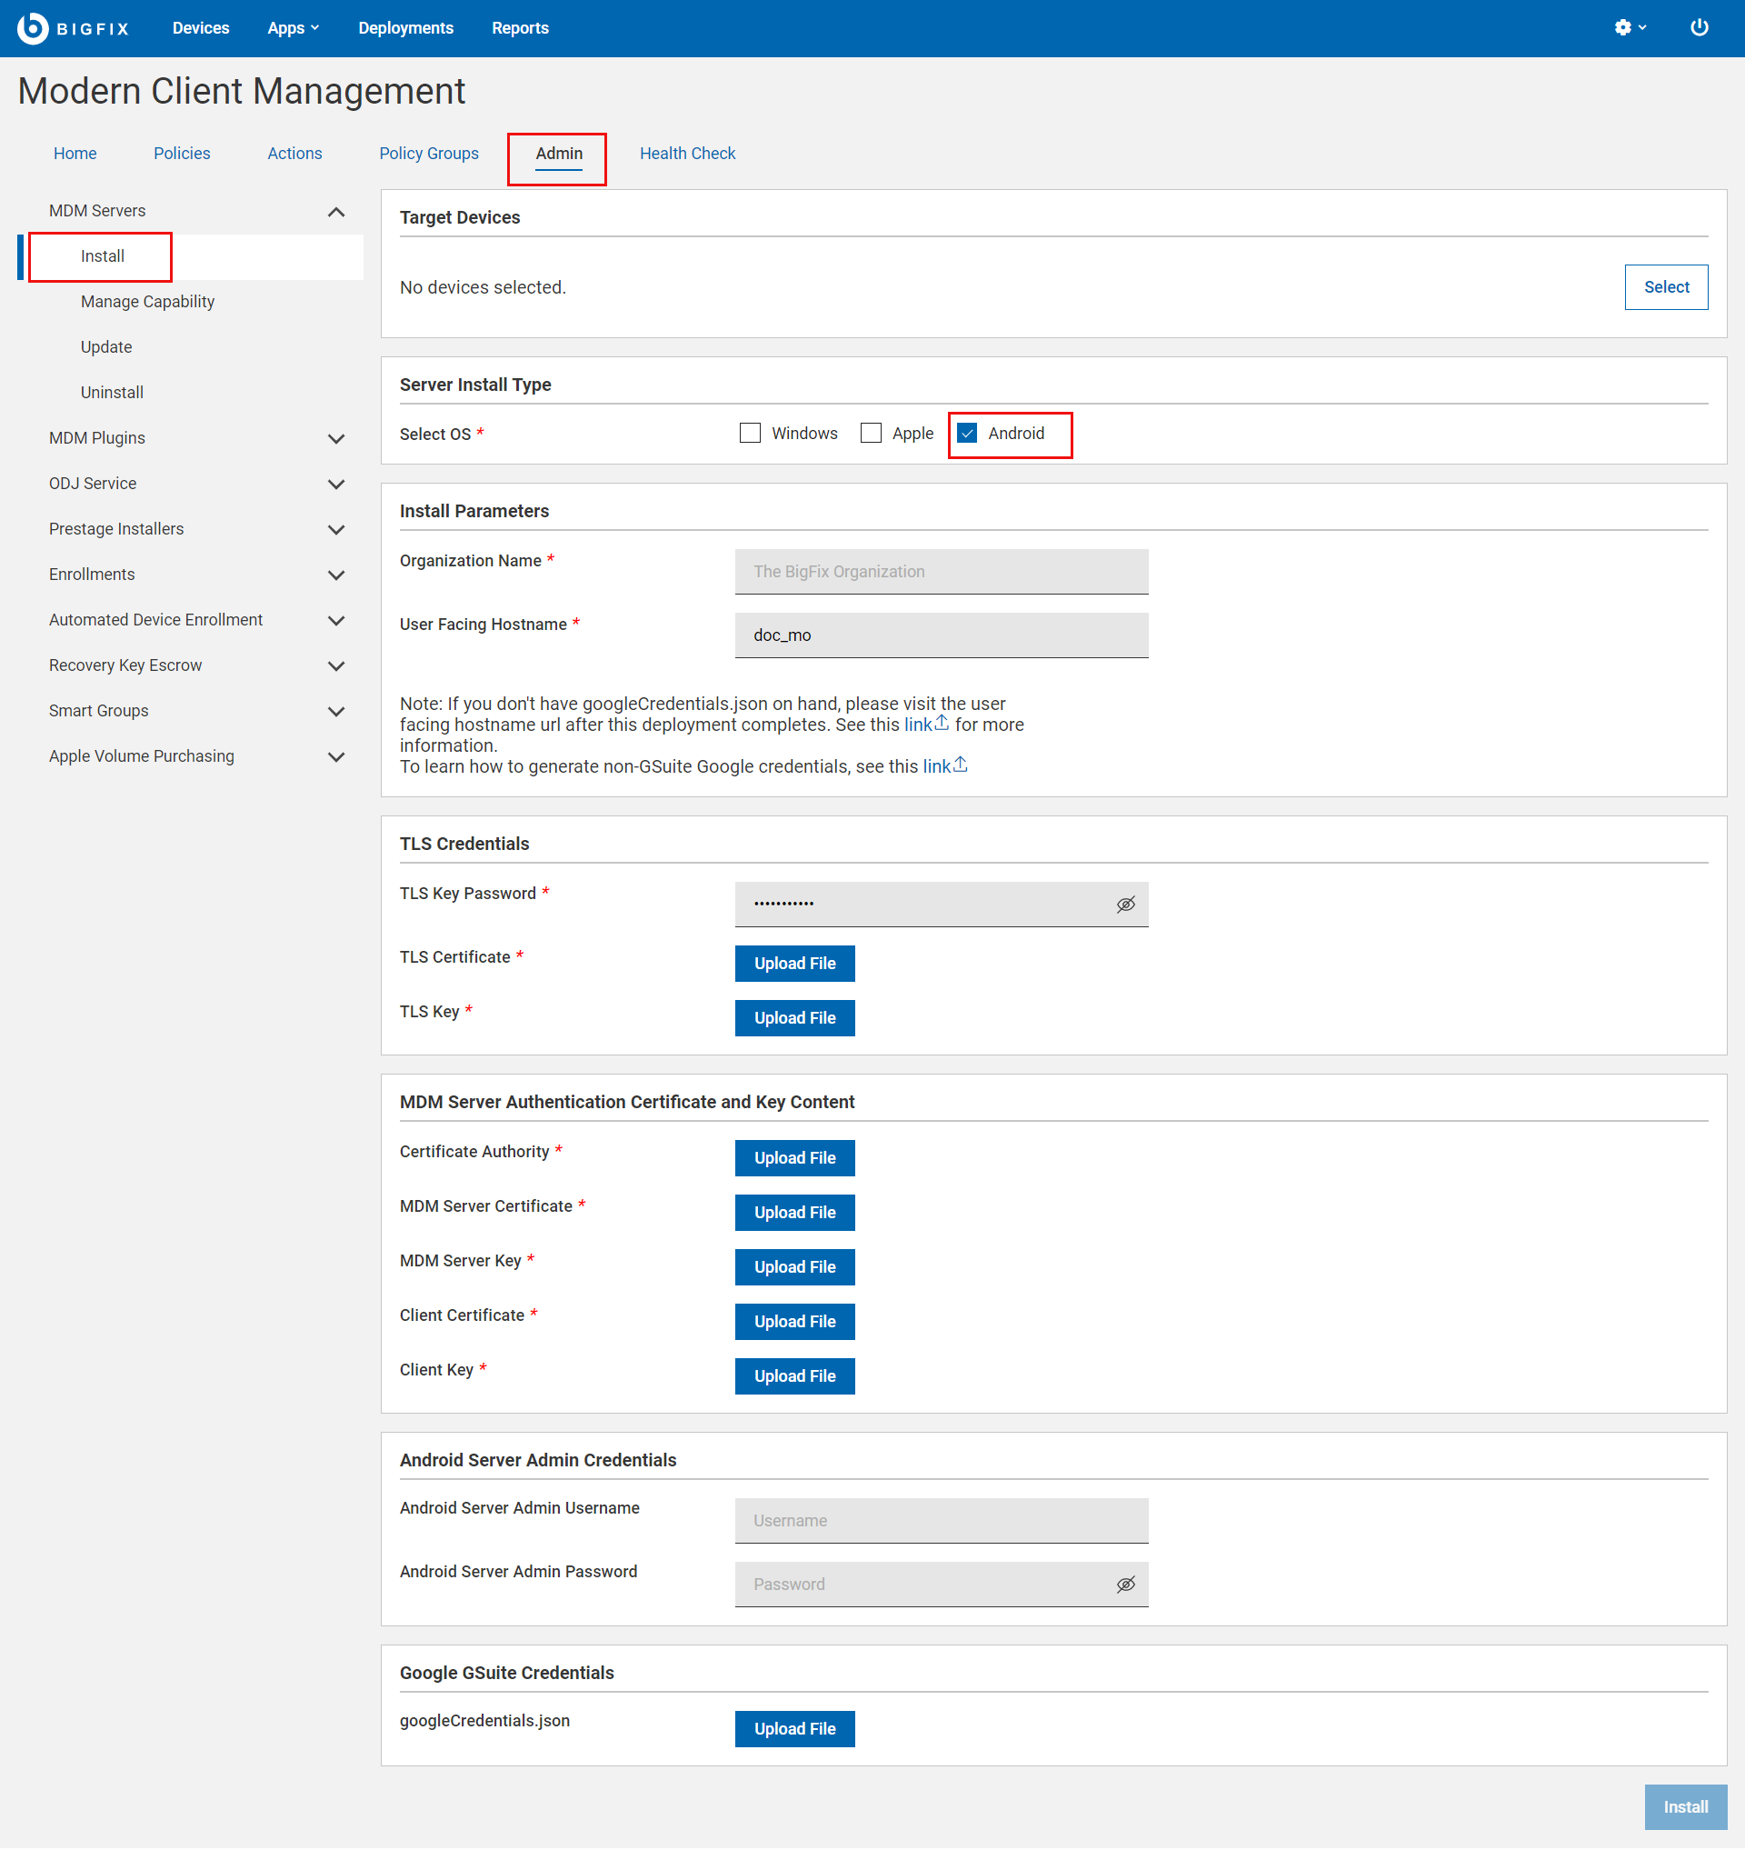Open the Deployments menu
This screenshot has height=1870, width=1745.
[x=405, y=27]
